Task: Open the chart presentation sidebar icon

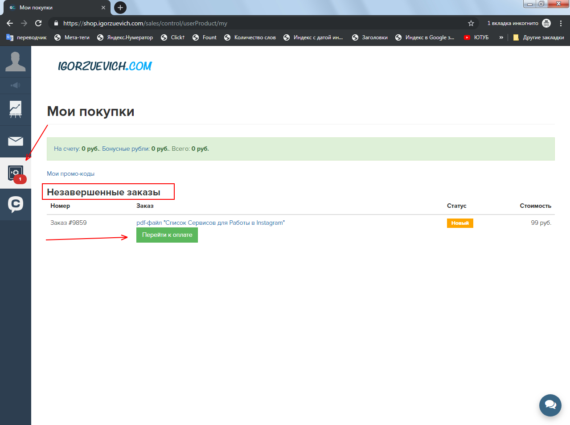Action: (x=16, y=109)
